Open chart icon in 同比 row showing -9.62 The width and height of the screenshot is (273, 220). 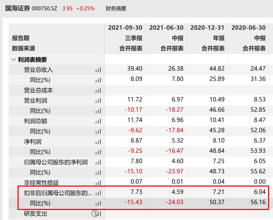(x=98, y=132)
